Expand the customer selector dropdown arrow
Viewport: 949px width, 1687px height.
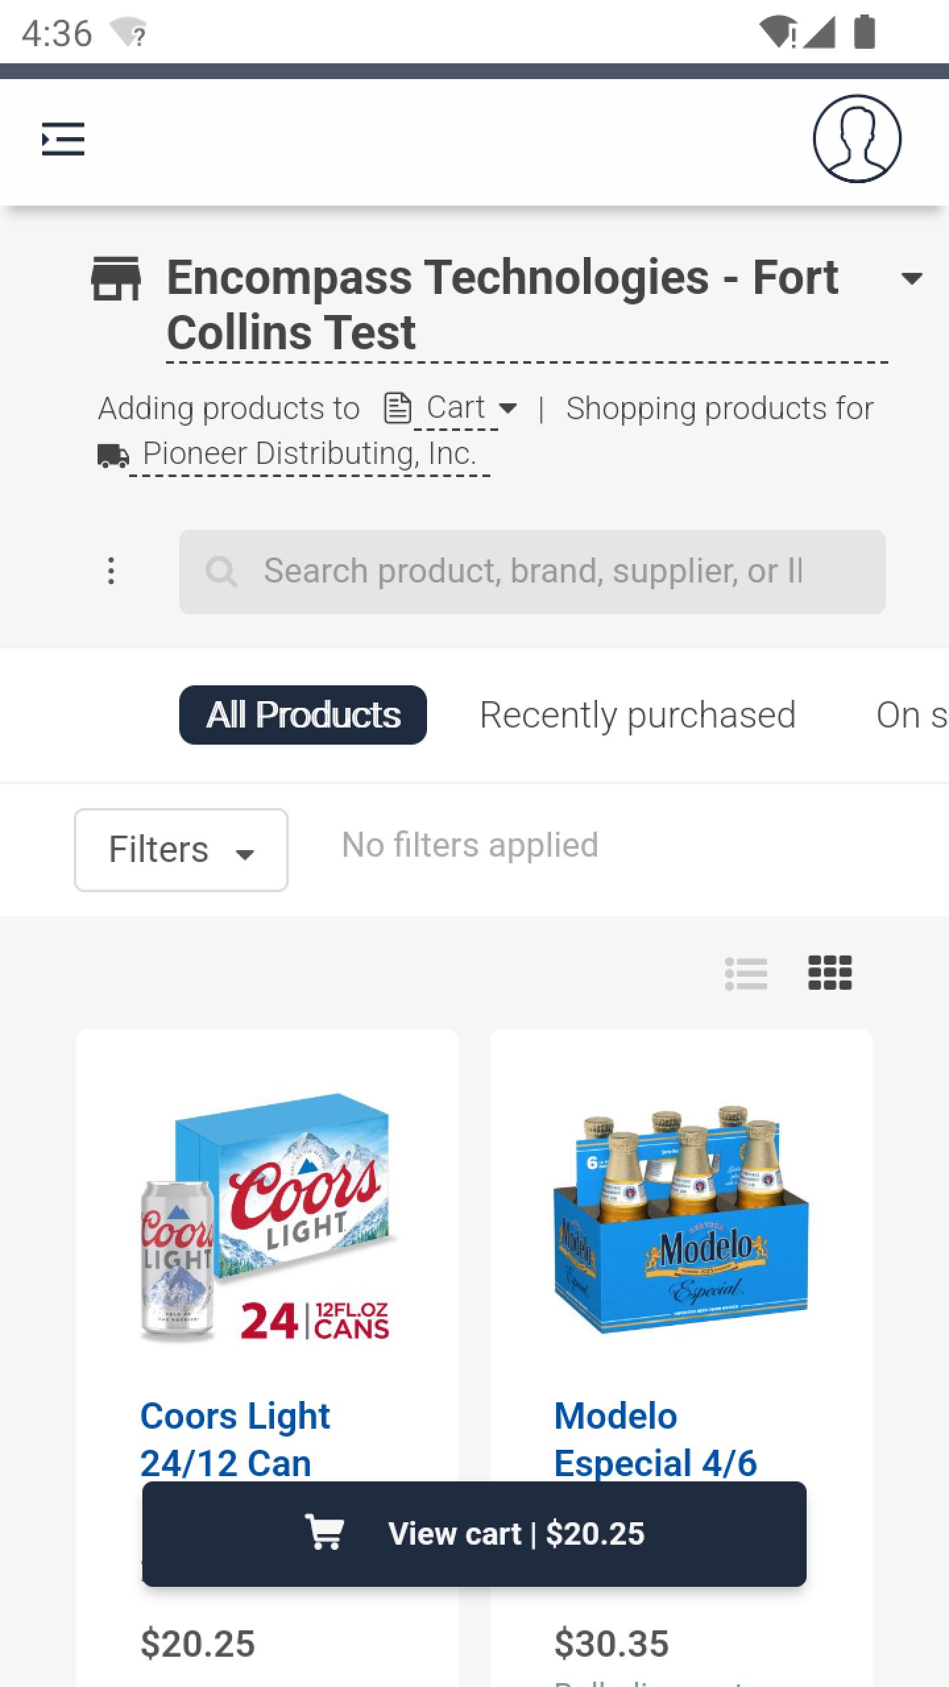coord(912,278)
